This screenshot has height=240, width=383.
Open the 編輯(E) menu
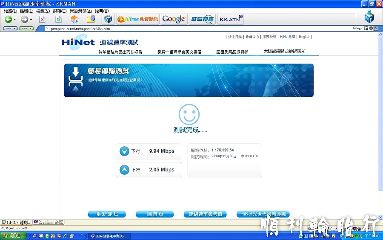26,11
